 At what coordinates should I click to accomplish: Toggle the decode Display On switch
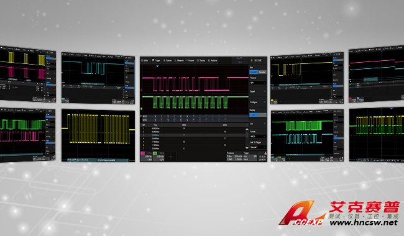[x=258, y=115]
